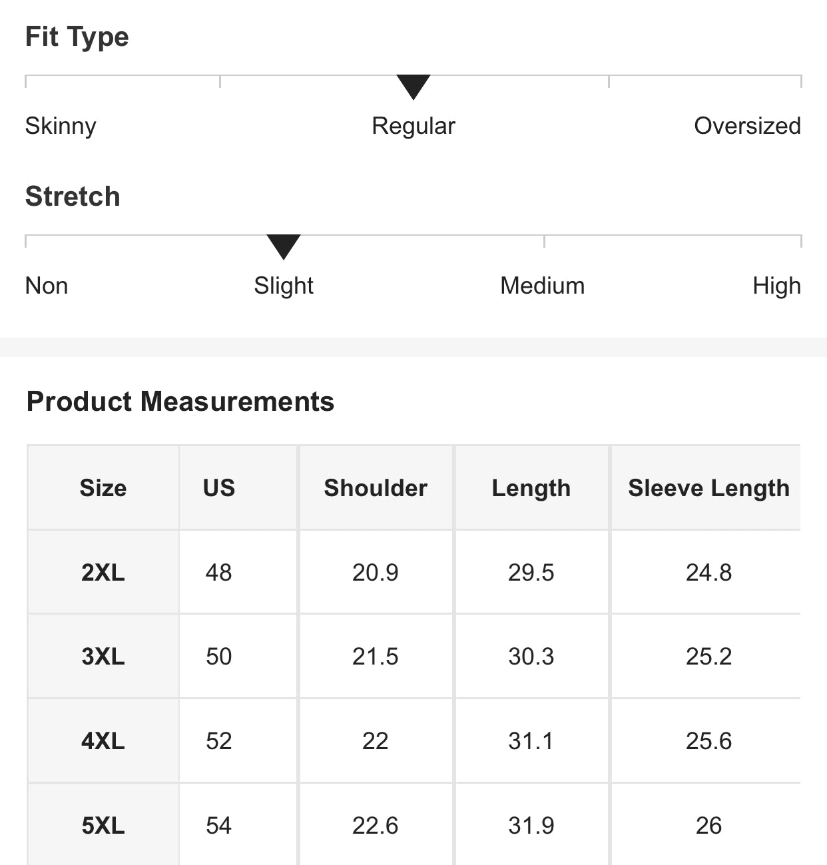Click the Length column header
827x865 pixels.
(531, 488)
